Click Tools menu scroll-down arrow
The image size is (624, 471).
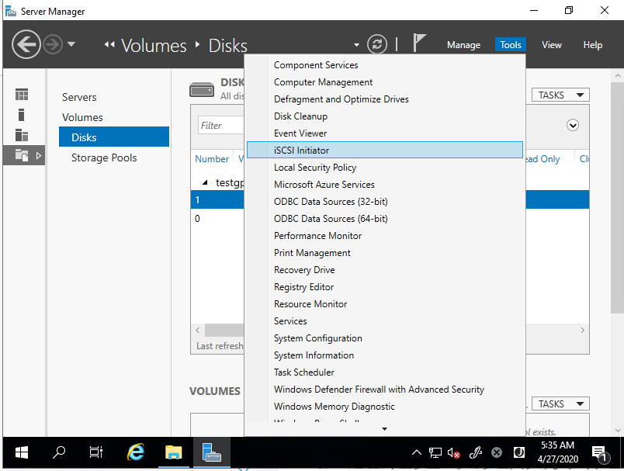click(x=384, y=429)
